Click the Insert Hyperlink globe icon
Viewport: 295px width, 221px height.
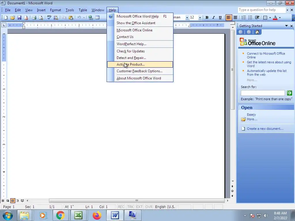pos(91,18)
